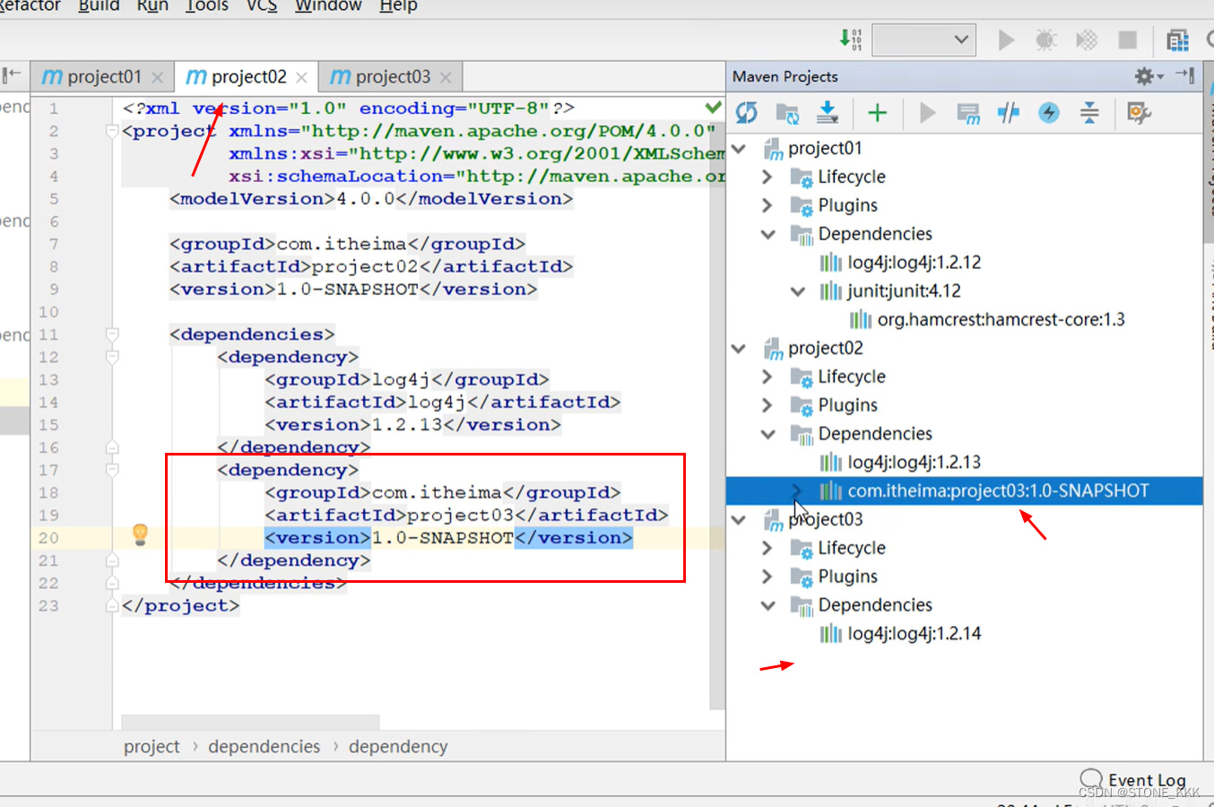Open the VCS menu
The height and width of the screenshot is (807, 1214).
click(262, 6)
